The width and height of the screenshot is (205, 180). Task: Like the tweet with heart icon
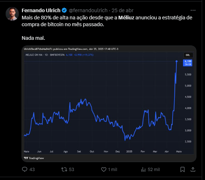[x=104, y=170]
